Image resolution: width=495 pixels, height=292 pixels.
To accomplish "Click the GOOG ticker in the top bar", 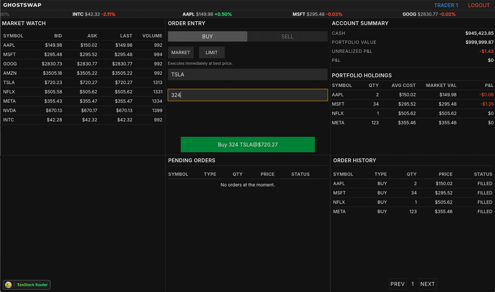I will click(x=429, y=14).
